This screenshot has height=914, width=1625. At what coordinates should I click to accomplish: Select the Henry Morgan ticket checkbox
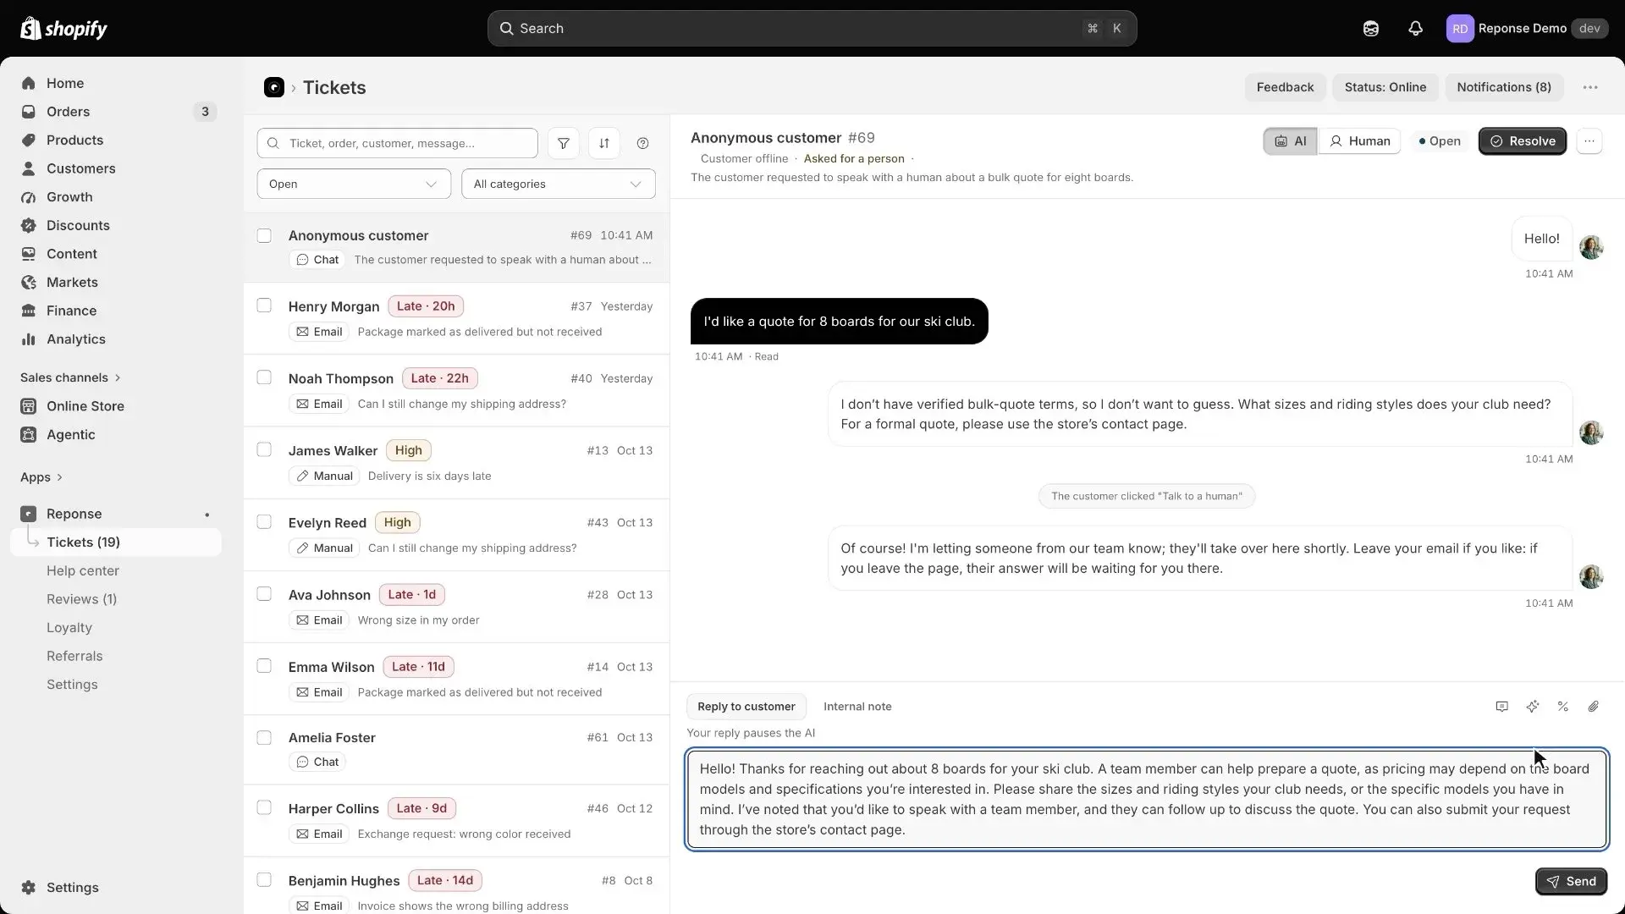(x=264, y=306)
